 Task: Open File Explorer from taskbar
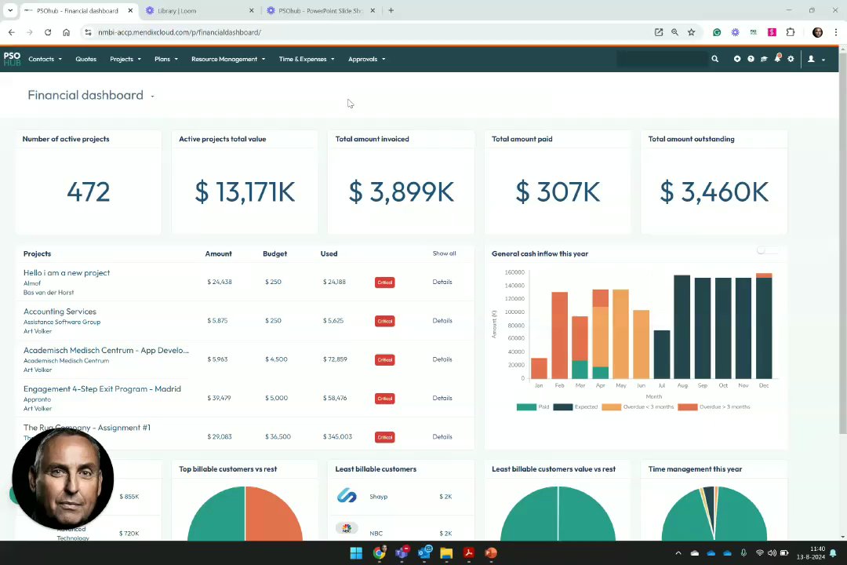coord(446,553)
